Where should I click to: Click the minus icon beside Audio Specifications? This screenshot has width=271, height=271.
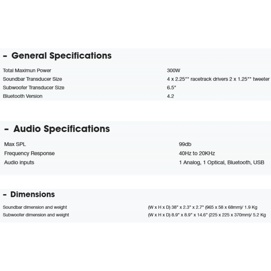tap(7, 129)
